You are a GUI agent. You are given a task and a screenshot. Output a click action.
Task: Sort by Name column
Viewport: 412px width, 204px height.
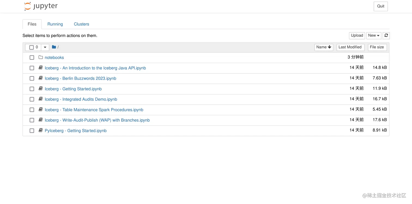[x=324, y=47]
